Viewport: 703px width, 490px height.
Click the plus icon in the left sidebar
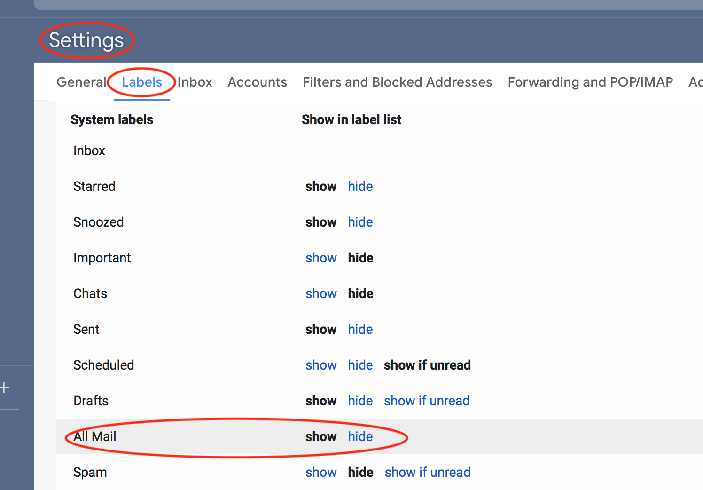5,387
